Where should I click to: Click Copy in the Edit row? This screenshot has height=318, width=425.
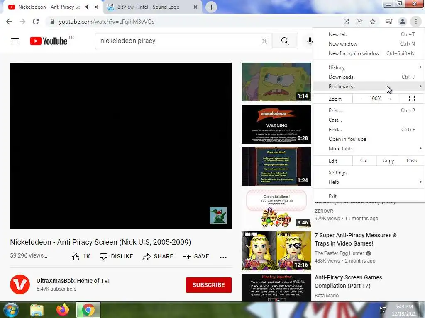[x=388, y=161]
